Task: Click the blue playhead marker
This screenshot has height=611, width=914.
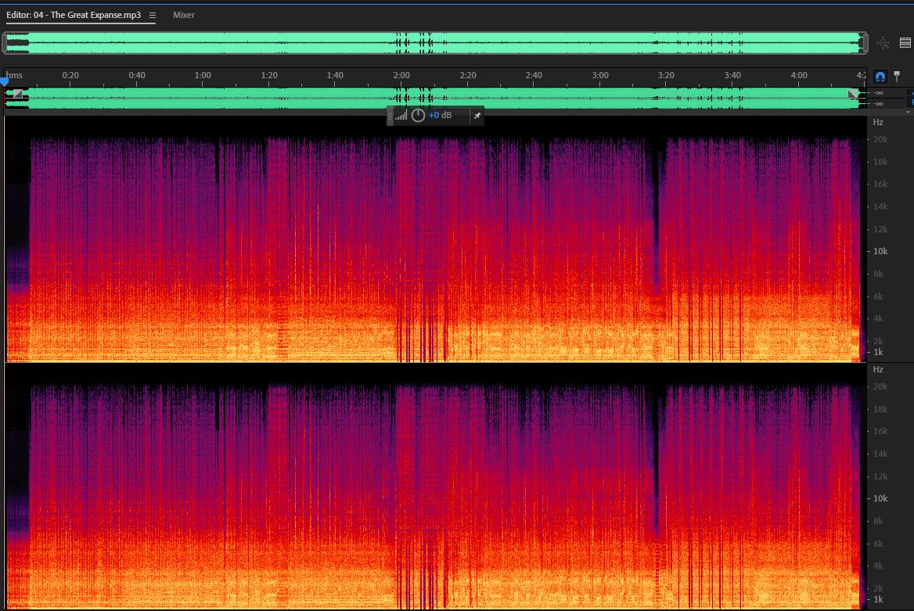Action: 5,81
